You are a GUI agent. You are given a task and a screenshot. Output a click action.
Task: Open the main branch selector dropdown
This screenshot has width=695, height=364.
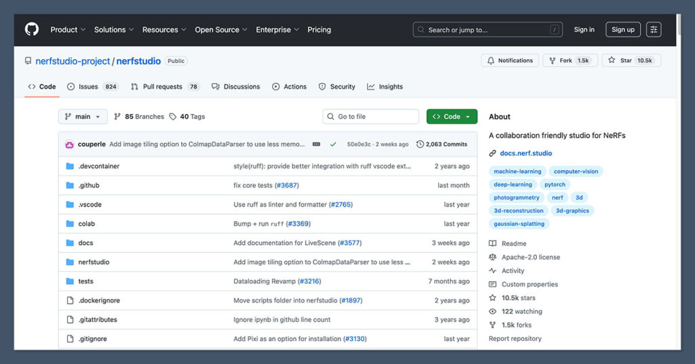coord(82,117)
